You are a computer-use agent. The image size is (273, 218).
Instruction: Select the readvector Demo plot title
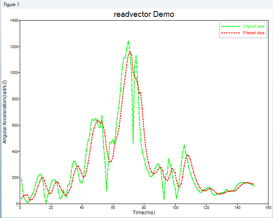click(144, 14)
